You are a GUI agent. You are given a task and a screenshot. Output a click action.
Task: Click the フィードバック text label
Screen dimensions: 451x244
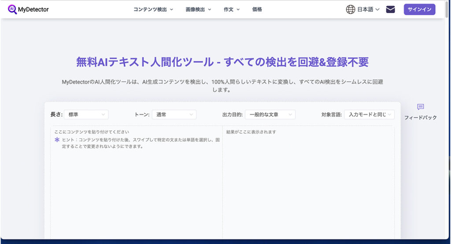pos(420,117)
